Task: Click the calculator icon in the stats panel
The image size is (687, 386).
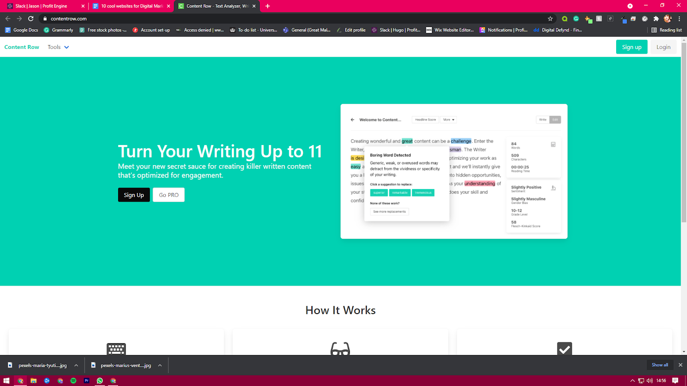Action: pyautogui.click(x=553, y=145)
